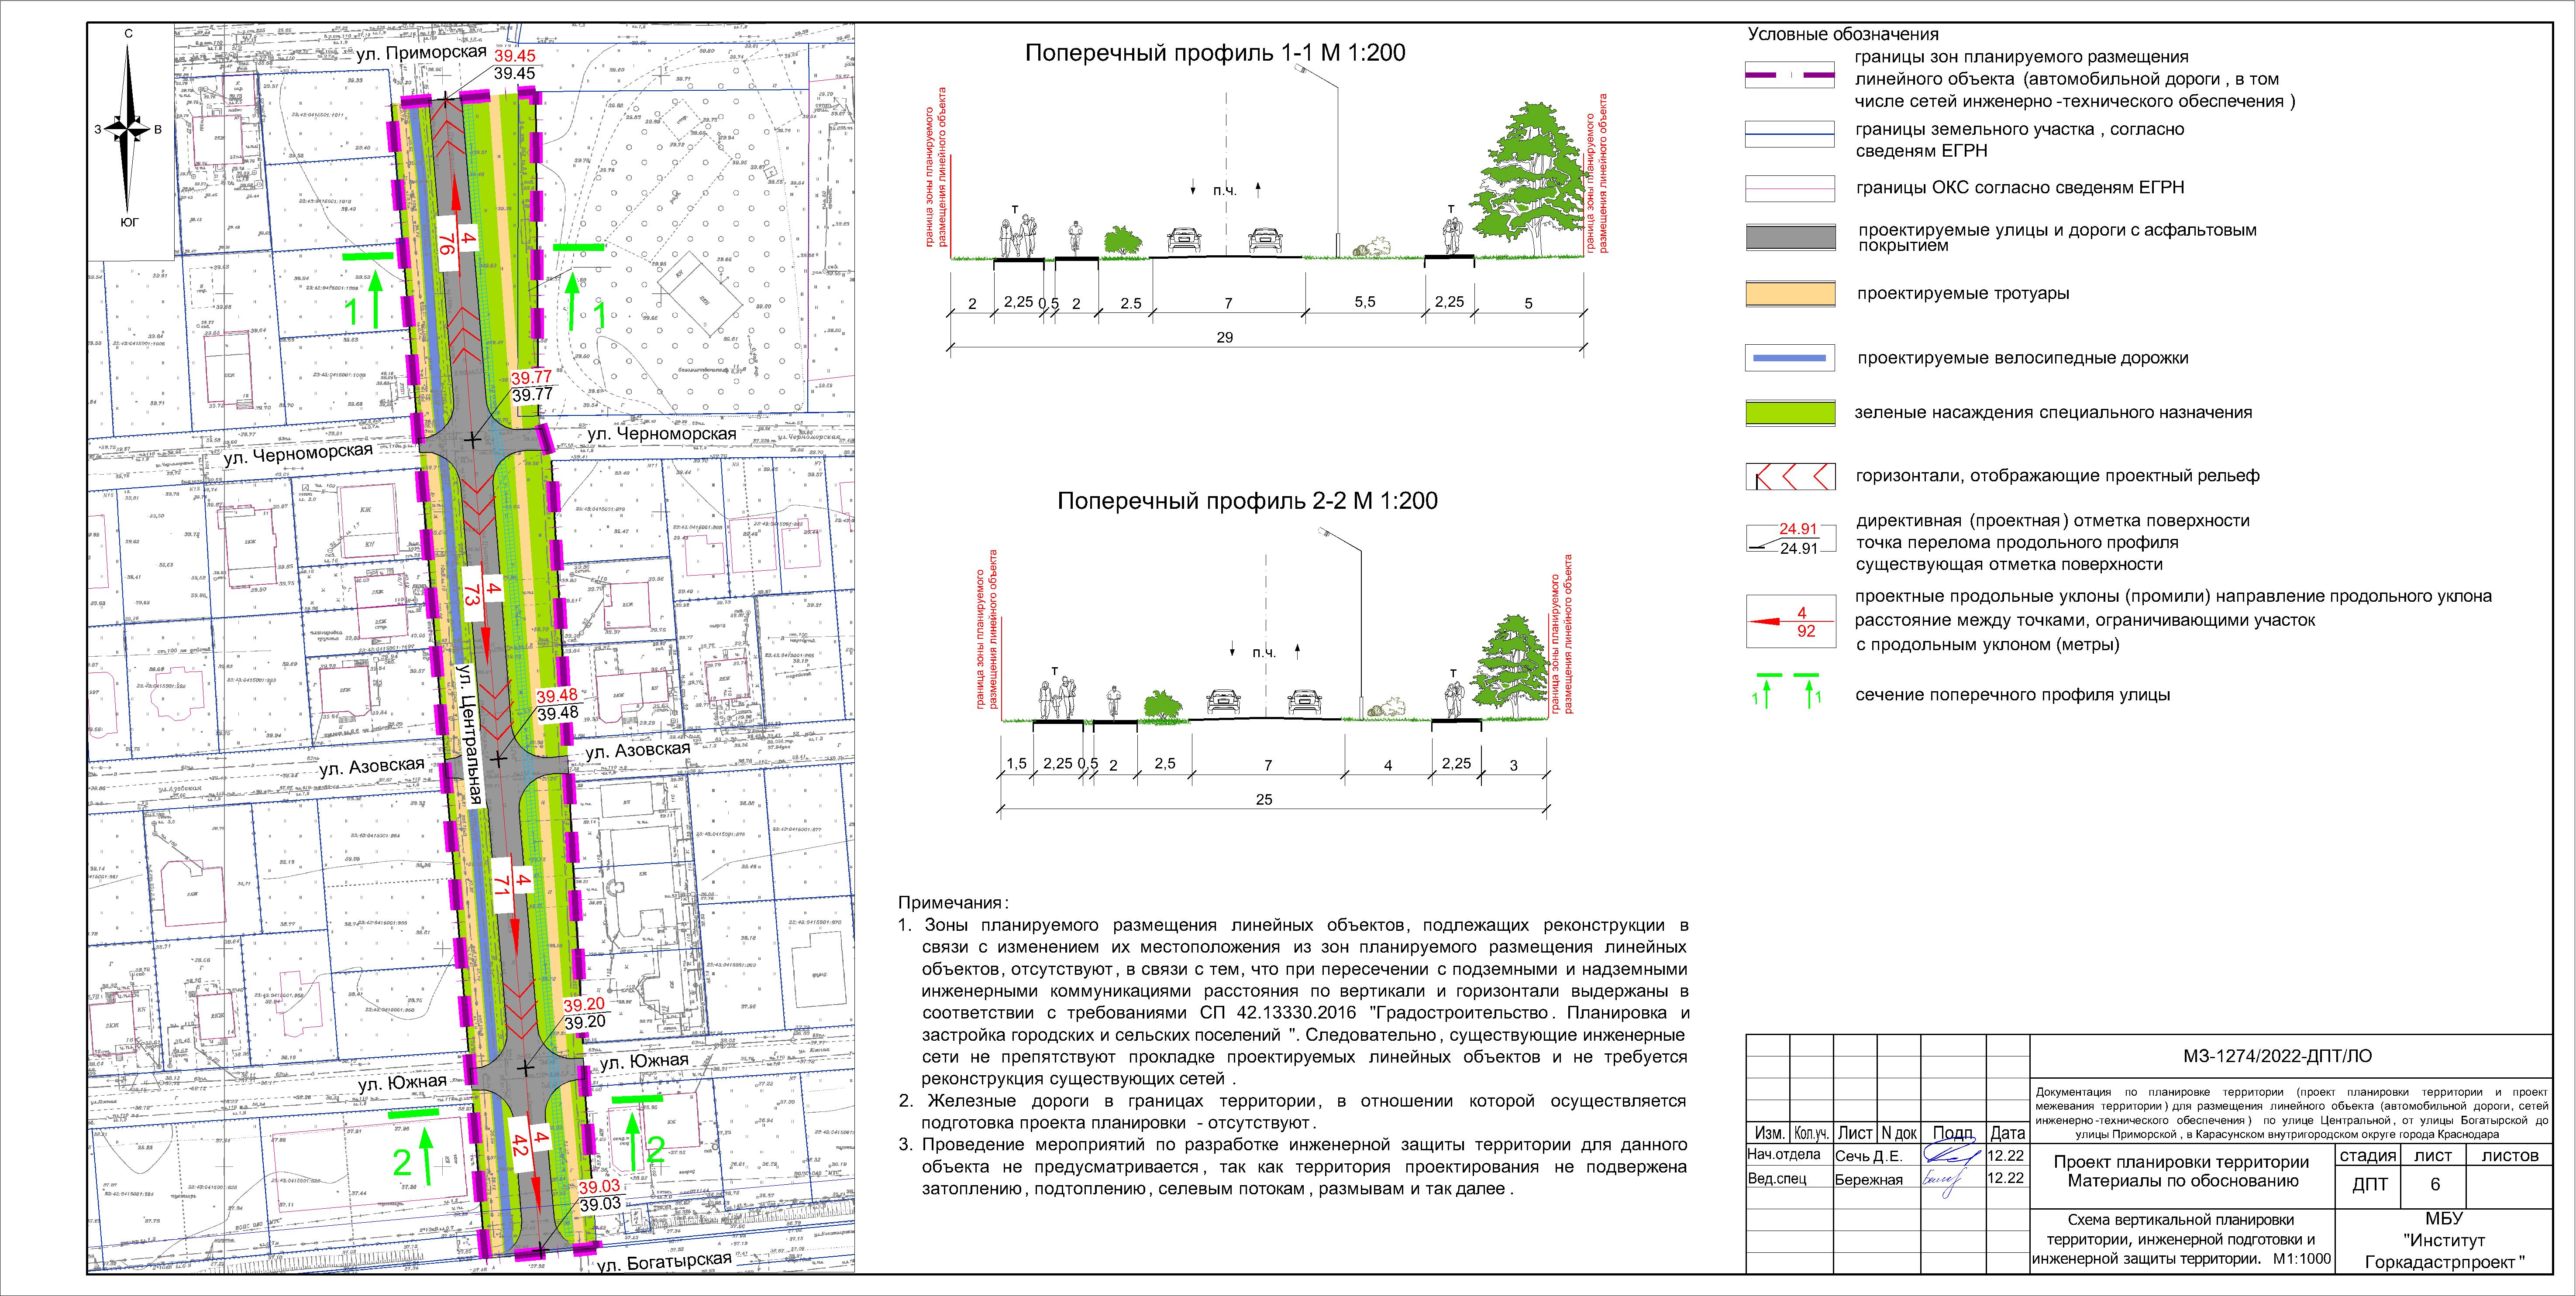The image size is (2576, 1296).
Task: Click the projected sidewalks beige legend swatch
Action: coord(1790,294)
